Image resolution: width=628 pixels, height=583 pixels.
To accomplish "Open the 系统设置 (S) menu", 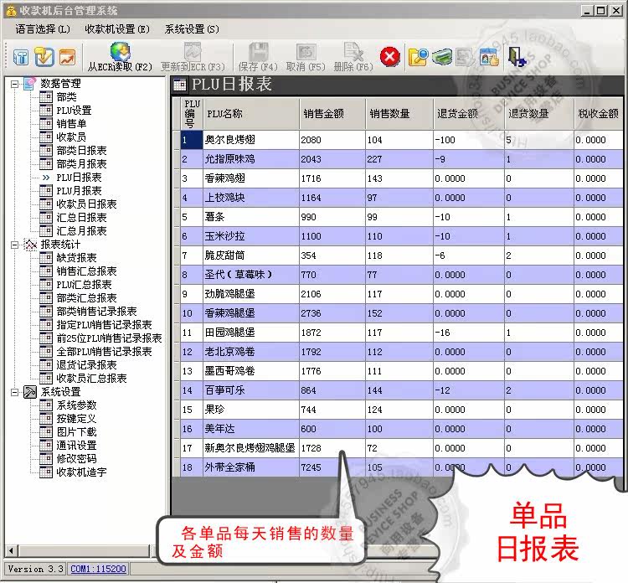I will (x=192, y=29).
